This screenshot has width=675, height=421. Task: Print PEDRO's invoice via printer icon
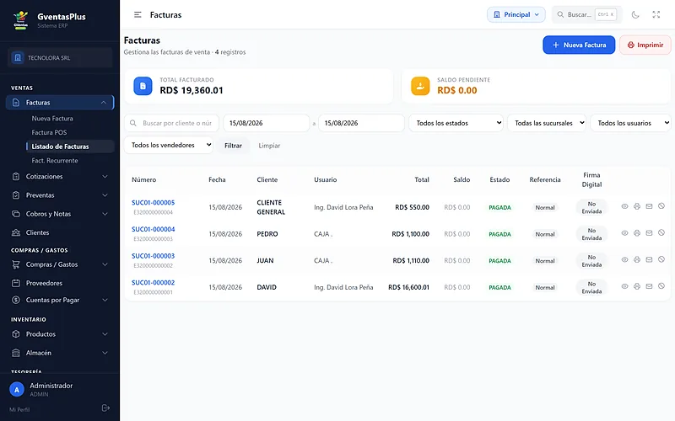point(637,233)
